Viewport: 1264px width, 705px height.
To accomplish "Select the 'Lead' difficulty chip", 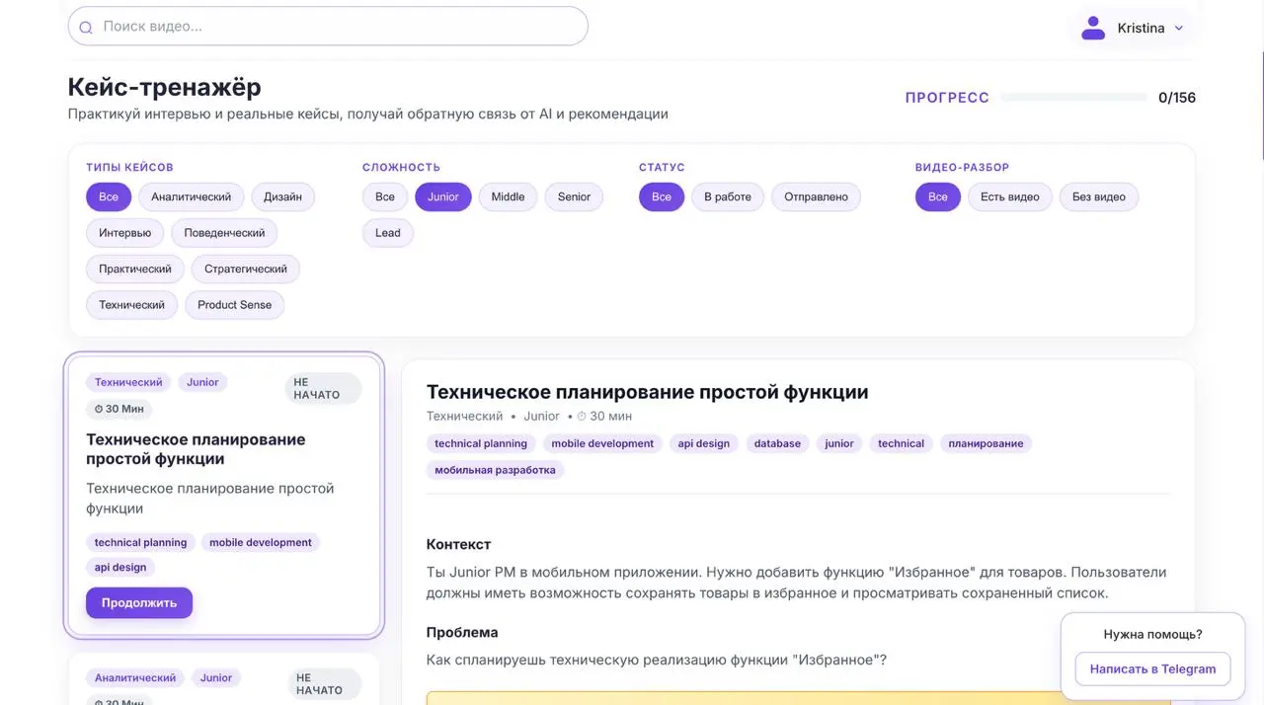I will (x=388, y=233).
